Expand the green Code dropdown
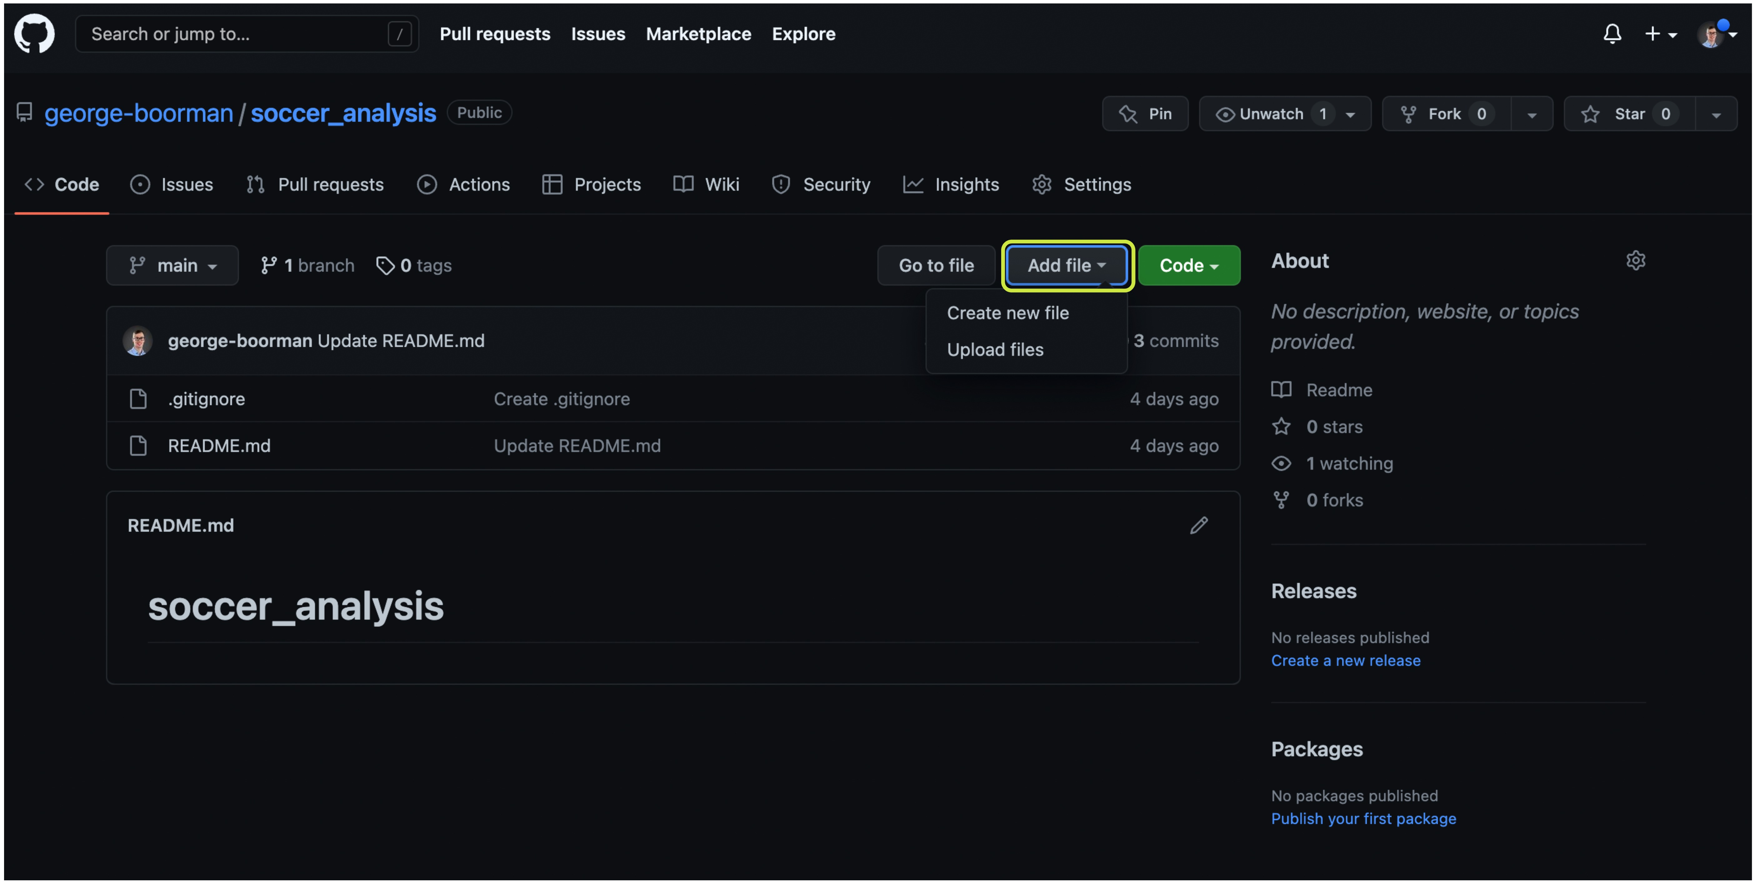This screenshot has height=885, width=1763. pyautogui.click(x=1190, y=265)
